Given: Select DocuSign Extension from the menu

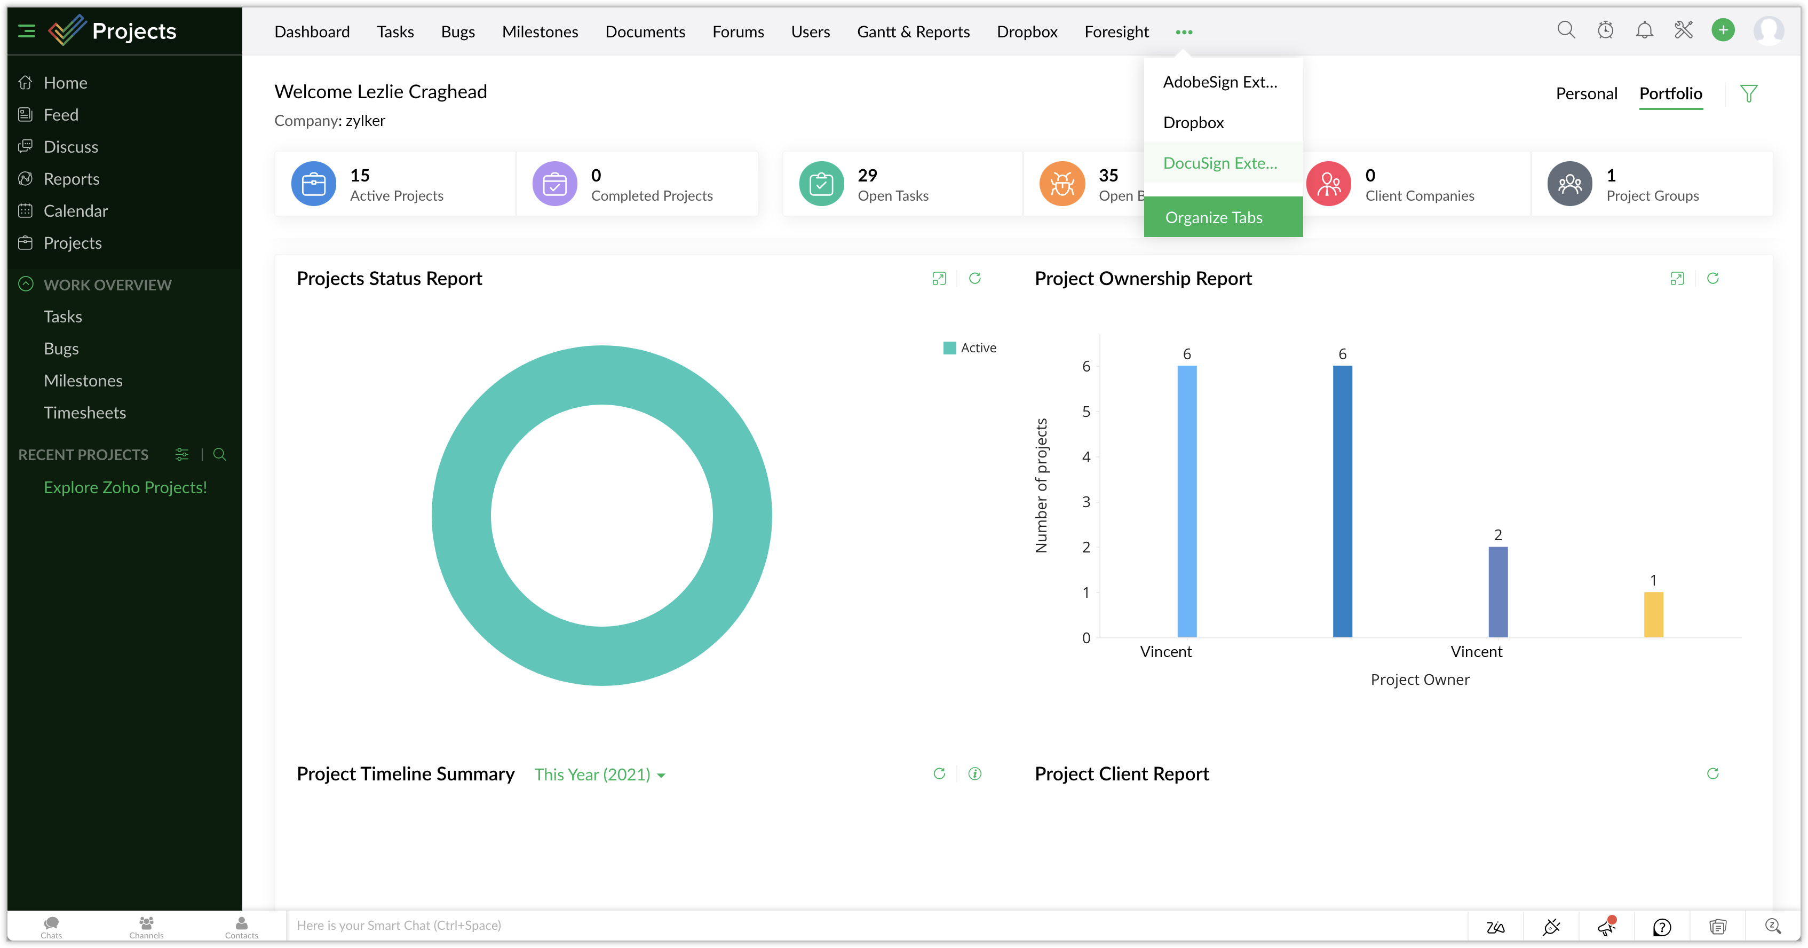Looking at the screenshot, I should 1220,163.
